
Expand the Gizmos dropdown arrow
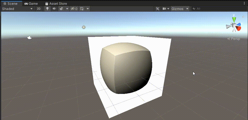[x=187, y=9]
